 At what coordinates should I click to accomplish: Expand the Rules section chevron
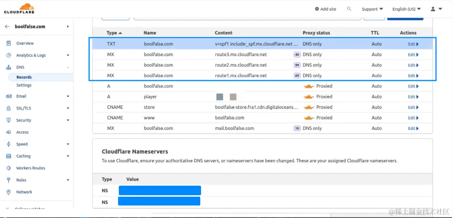click(x=68, y=180)
